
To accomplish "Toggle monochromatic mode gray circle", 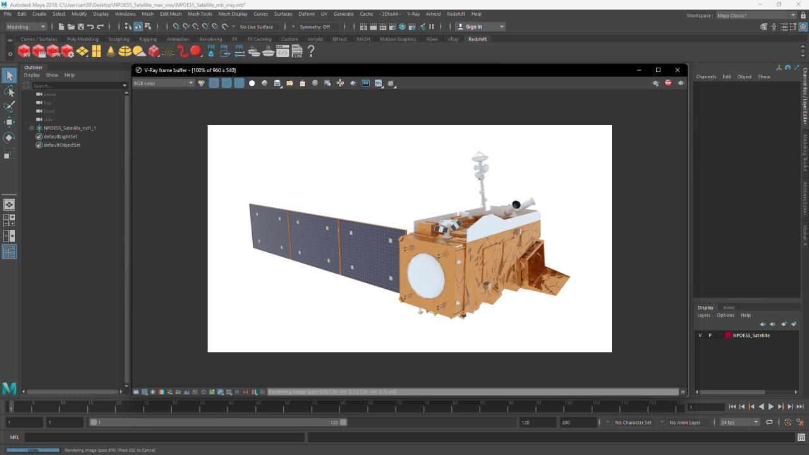I will (x=264, y=83).
